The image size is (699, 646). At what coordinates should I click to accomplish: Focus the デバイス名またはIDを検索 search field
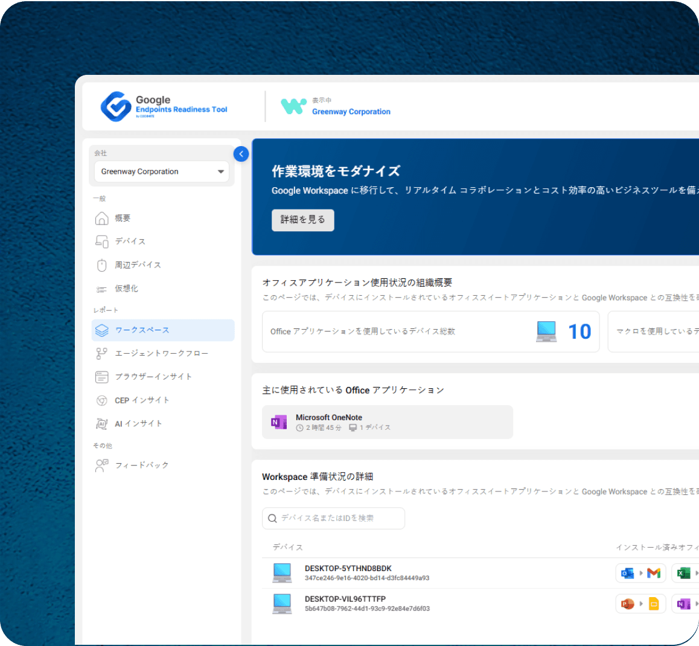tap(333, 519)
